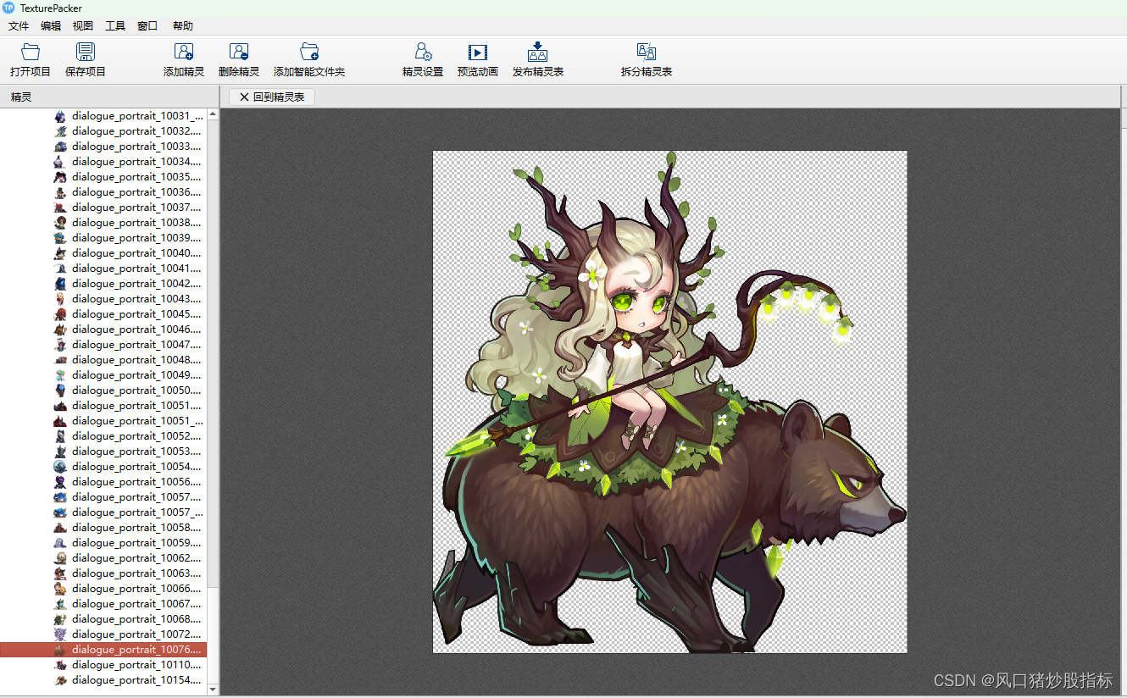
Task: Click the TexturePacker app logo icon
Action: [8, 8]
